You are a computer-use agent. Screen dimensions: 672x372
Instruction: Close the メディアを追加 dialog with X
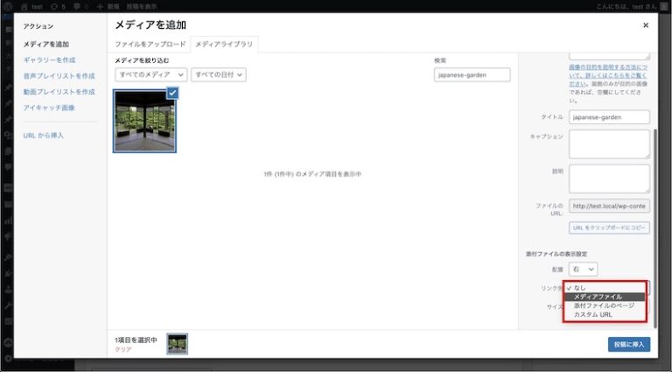(646, 25)
